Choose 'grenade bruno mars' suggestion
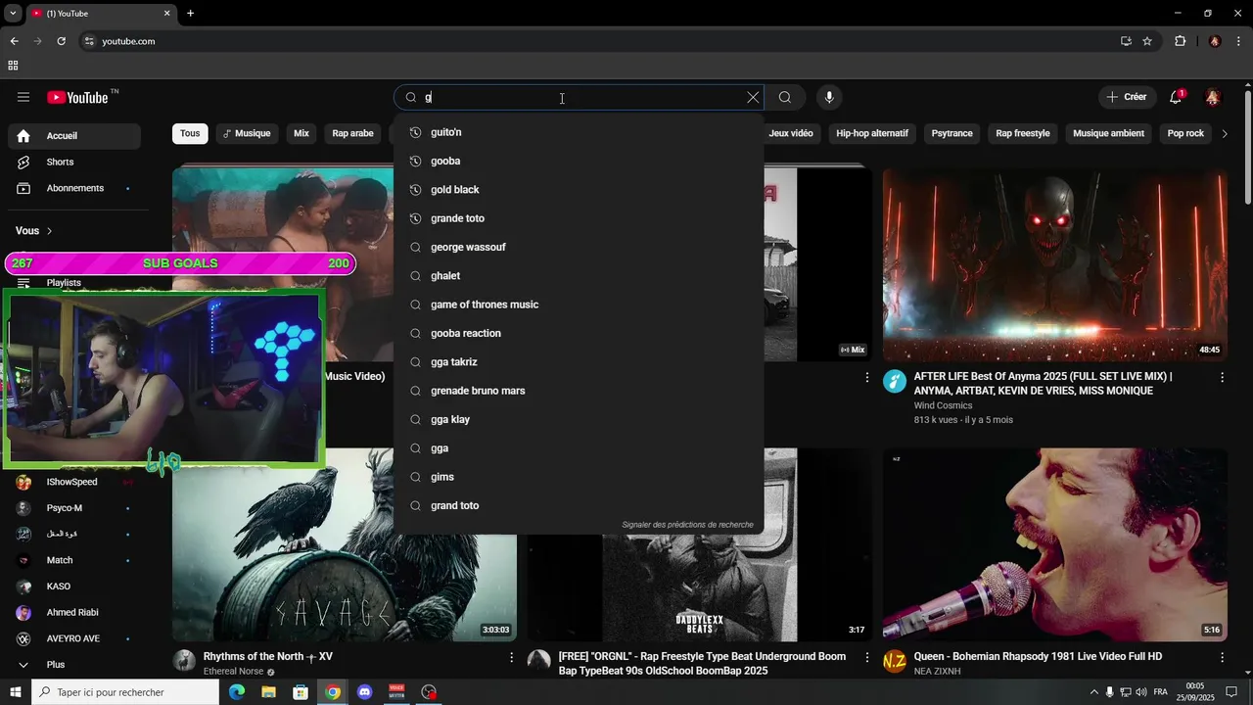The image size is (1253, 705). point(579,391)
